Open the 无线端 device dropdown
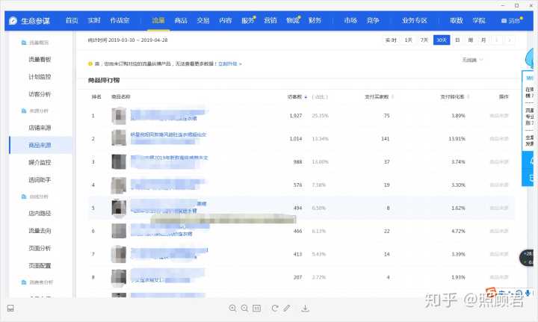 pos(472,60)
